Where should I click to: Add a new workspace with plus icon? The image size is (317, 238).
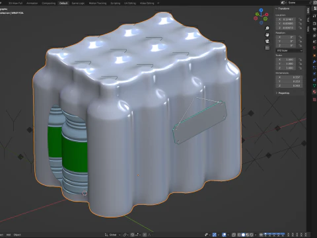click(x=158, y=3)
